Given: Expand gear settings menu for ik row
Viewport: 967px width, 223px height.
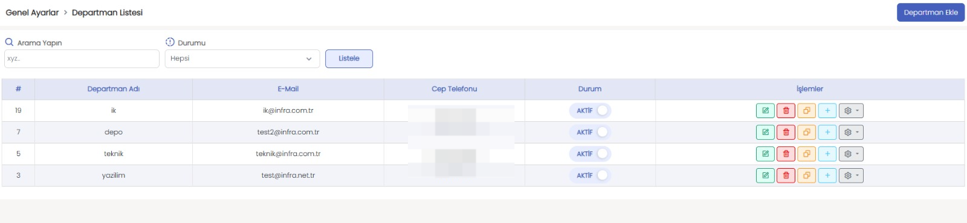Looking at the screenshot, I should (x=851, y=111).
